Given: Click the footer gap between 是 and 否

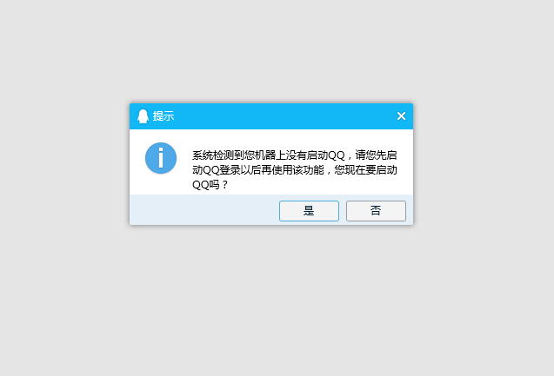Looking at the screenshot, I should (343, 211).
